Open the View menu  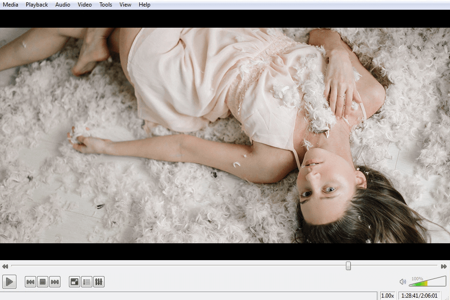tap(125, 5)
